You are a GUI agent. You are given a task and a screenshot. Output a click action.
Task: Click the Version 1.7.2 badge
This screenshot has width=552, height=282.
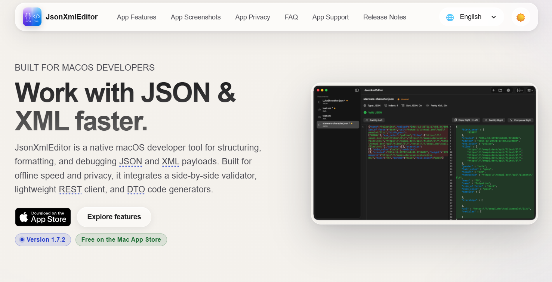(x=43, y=240)
